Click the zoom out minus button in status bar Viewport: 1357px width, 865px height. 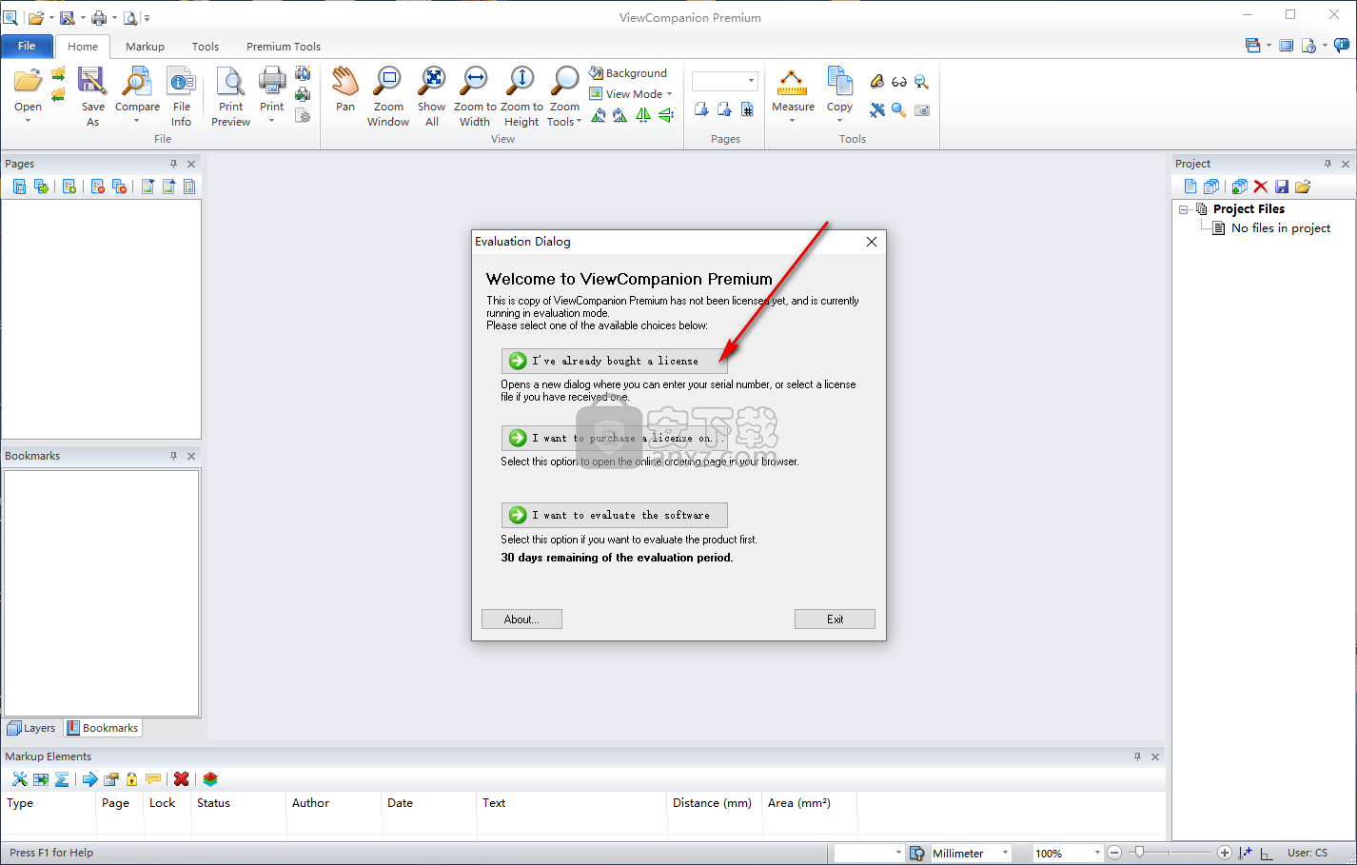tap(1114, 853)
